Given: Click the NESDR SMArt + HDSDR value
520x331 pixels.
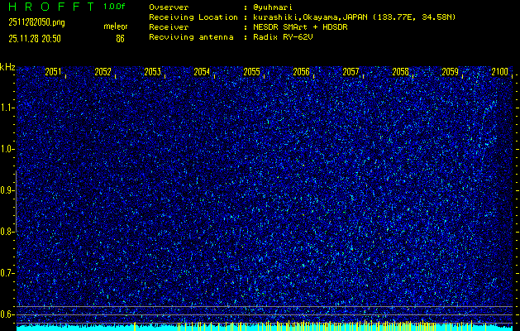Looking at the screenshot, I should click(300, 27).
